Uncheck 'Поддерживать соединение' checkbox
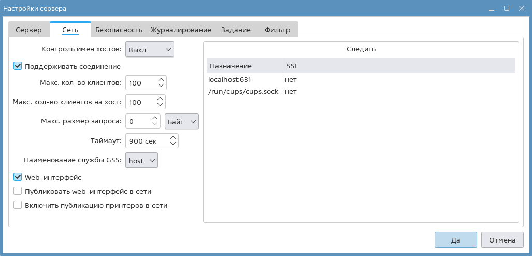Viewport: 532px width, 256px height. [18, 66]
